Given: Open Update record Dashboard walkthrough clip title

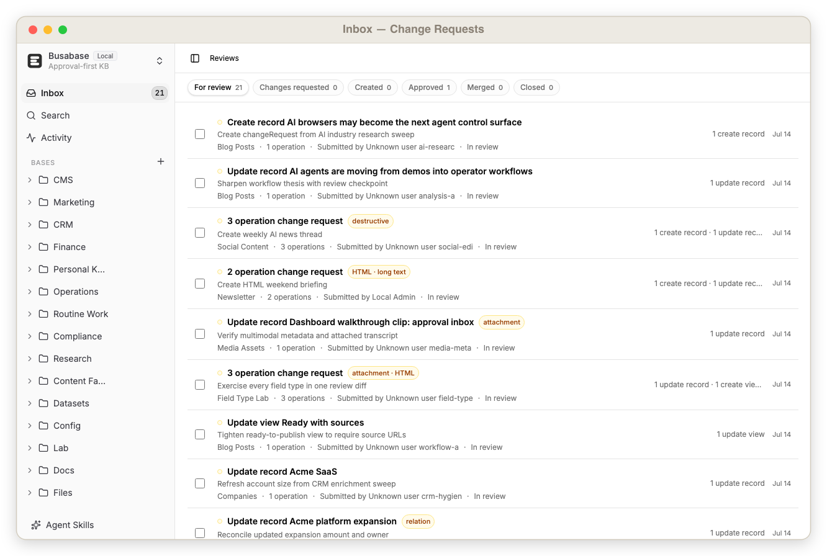Looking at the screenshot, I should coord(351,322).
